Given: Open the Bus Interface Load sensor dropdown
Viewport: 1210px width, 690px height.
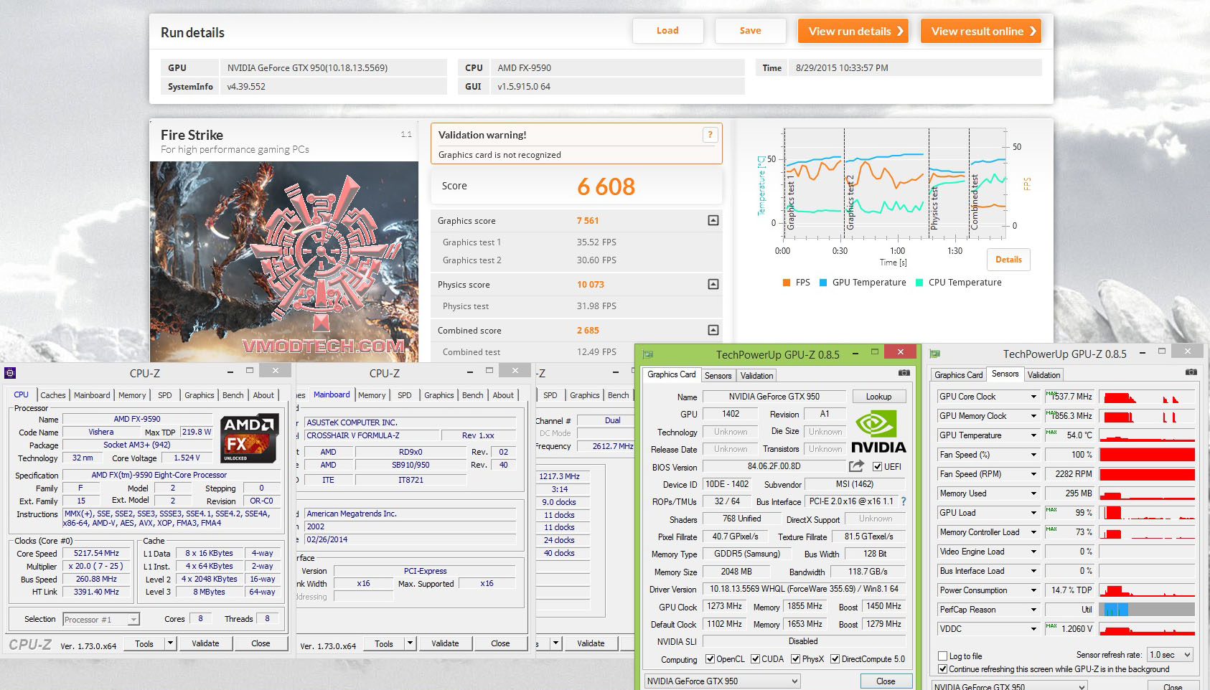Looking at the screenshot, I should tap(1033, 571).
